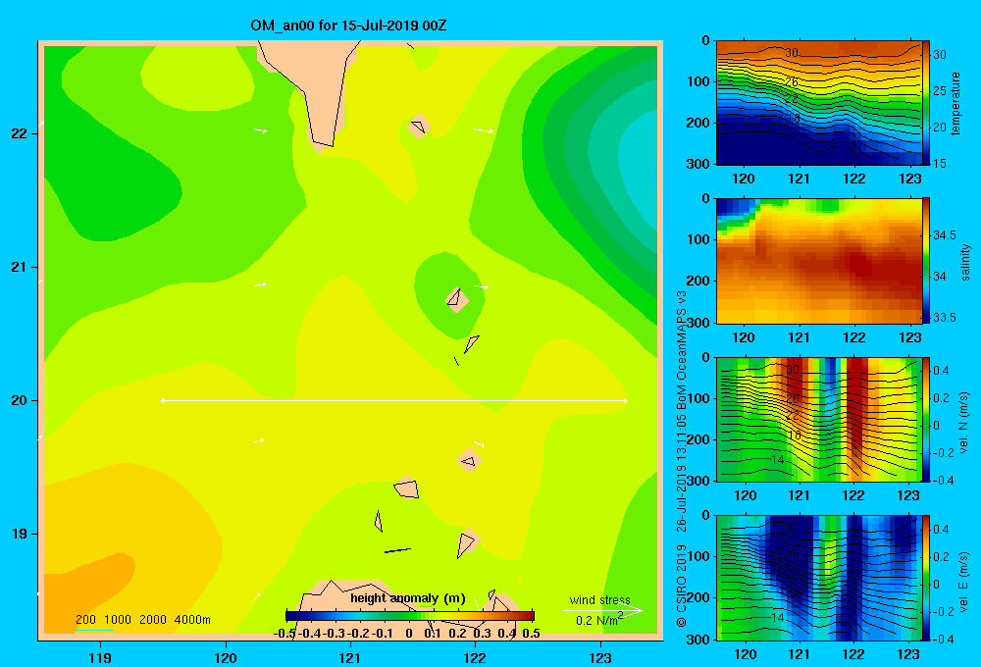981x667 pixels.
Task: Click the "200" depth legend entry
Action: point(85,620)
